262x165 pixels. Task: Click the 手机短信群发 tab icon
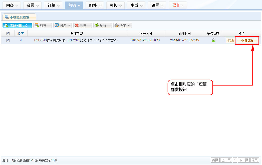(7, 17)
